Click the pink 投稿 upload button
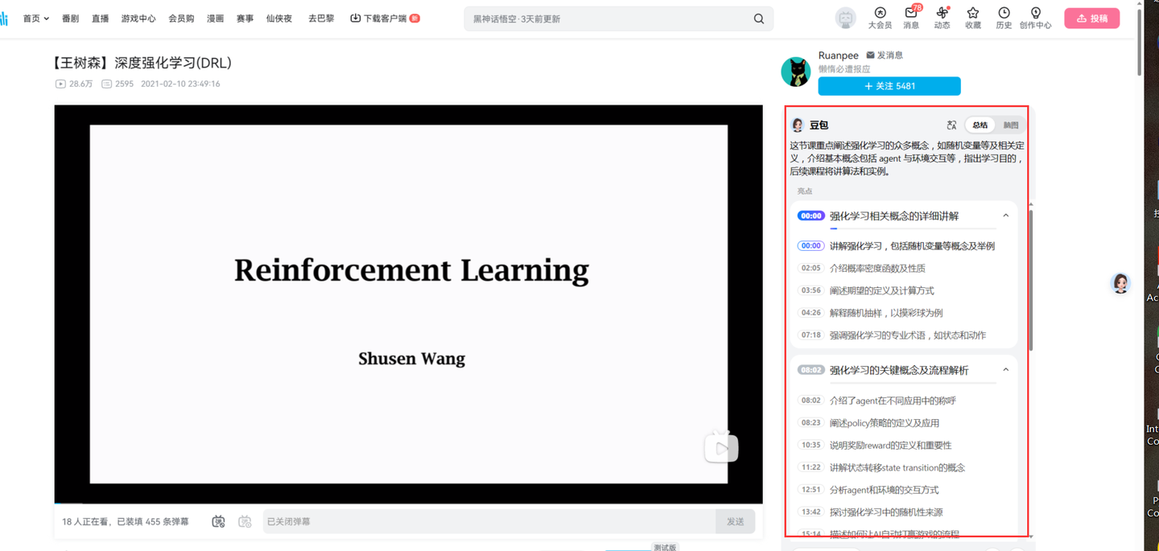Image resolution: width=1159 pixels, height=551 pixels. coord(1091,19)
